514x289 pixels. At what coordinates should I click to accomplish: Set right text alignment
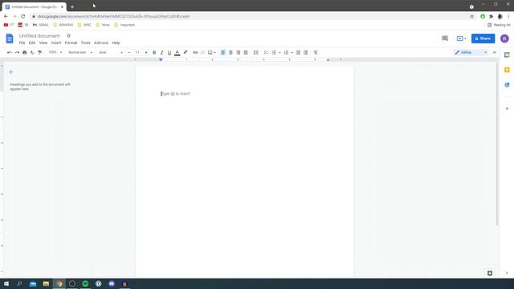238,52
